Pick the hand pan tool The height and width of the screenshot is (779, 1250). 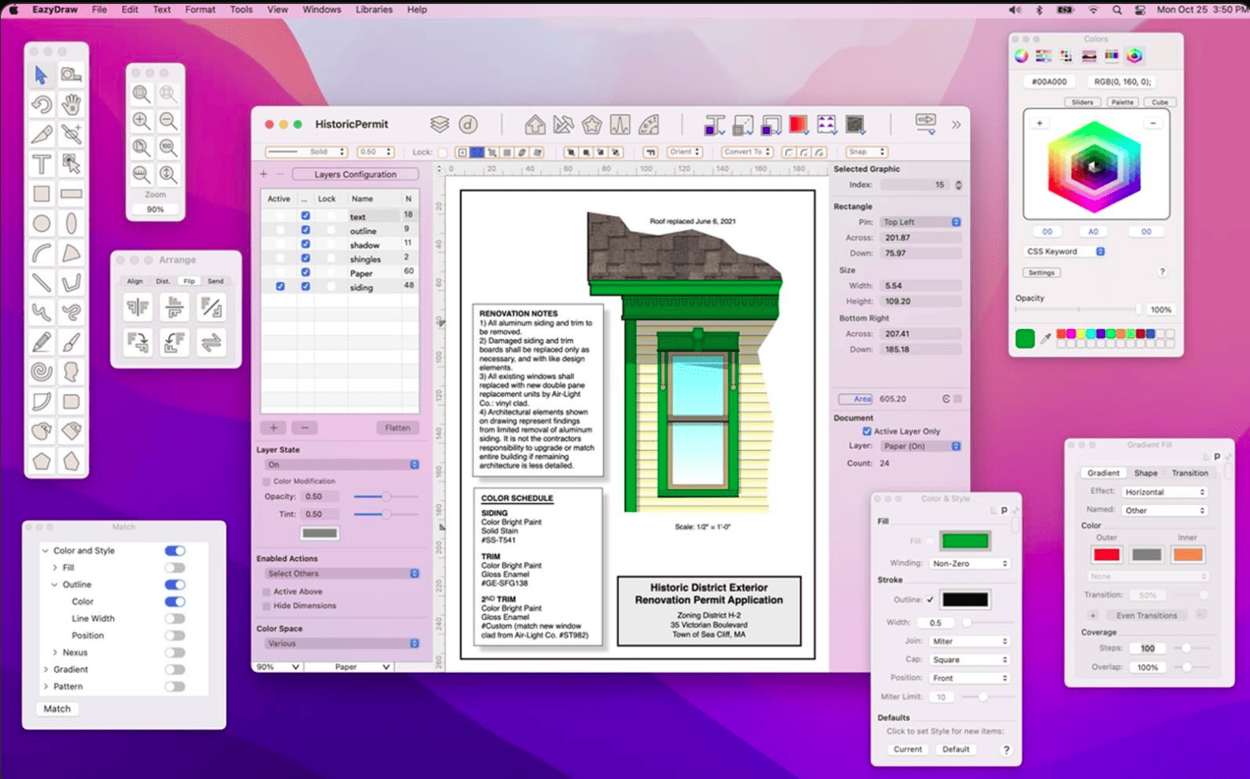click(71, 105)
